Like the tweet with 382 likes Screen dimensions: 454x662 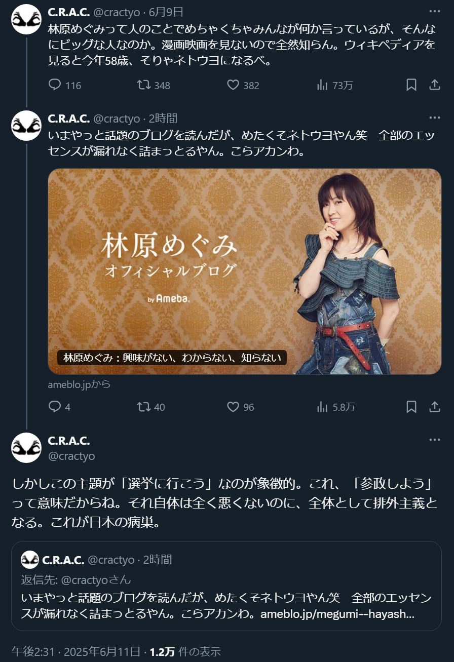point(233,85)
